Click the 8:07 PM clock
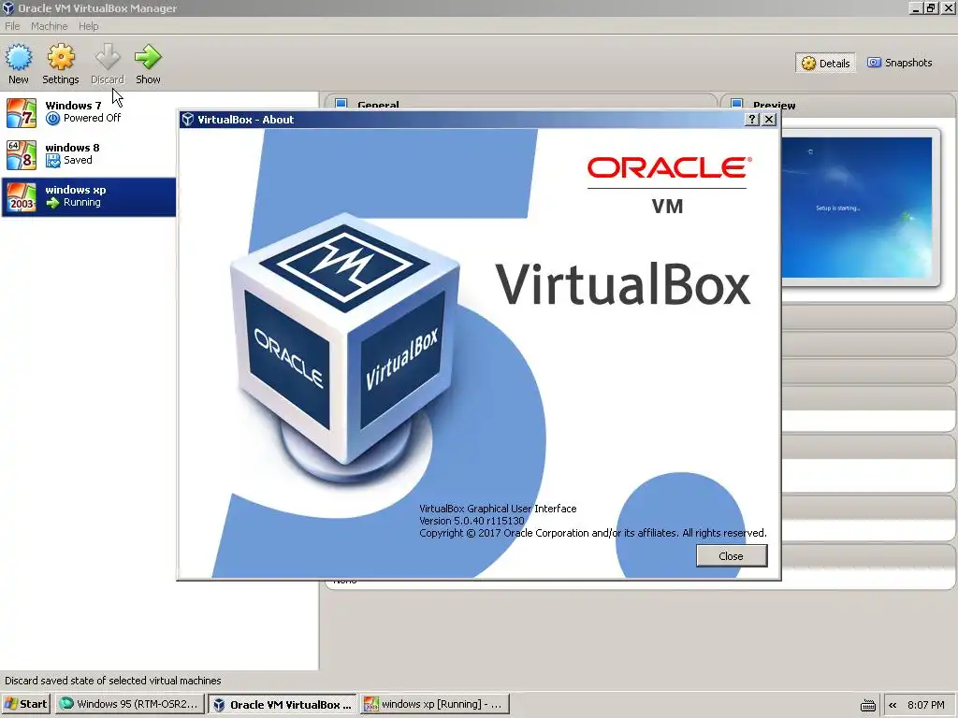 pyautogui.click(x=925, y=705)
